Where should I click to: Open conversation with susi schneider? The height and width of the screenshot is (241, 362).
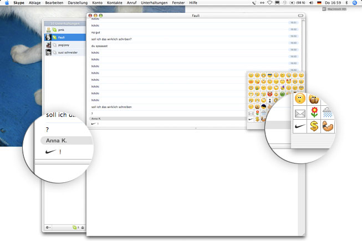(69, 52)
